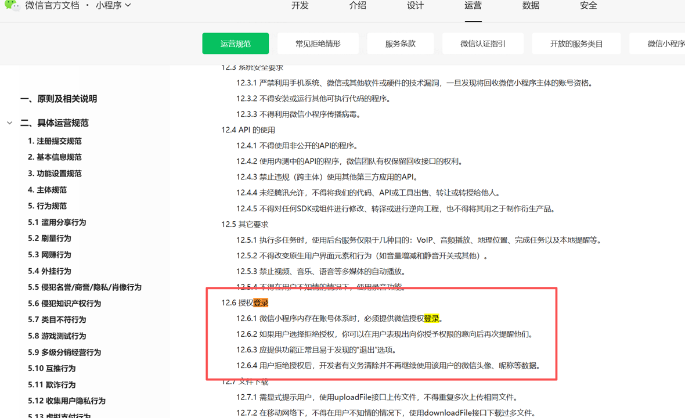The width and height of the screenshot is (685, 418).
Task: Open the 微信认证指引 tab
Action: tap(483, 44)
